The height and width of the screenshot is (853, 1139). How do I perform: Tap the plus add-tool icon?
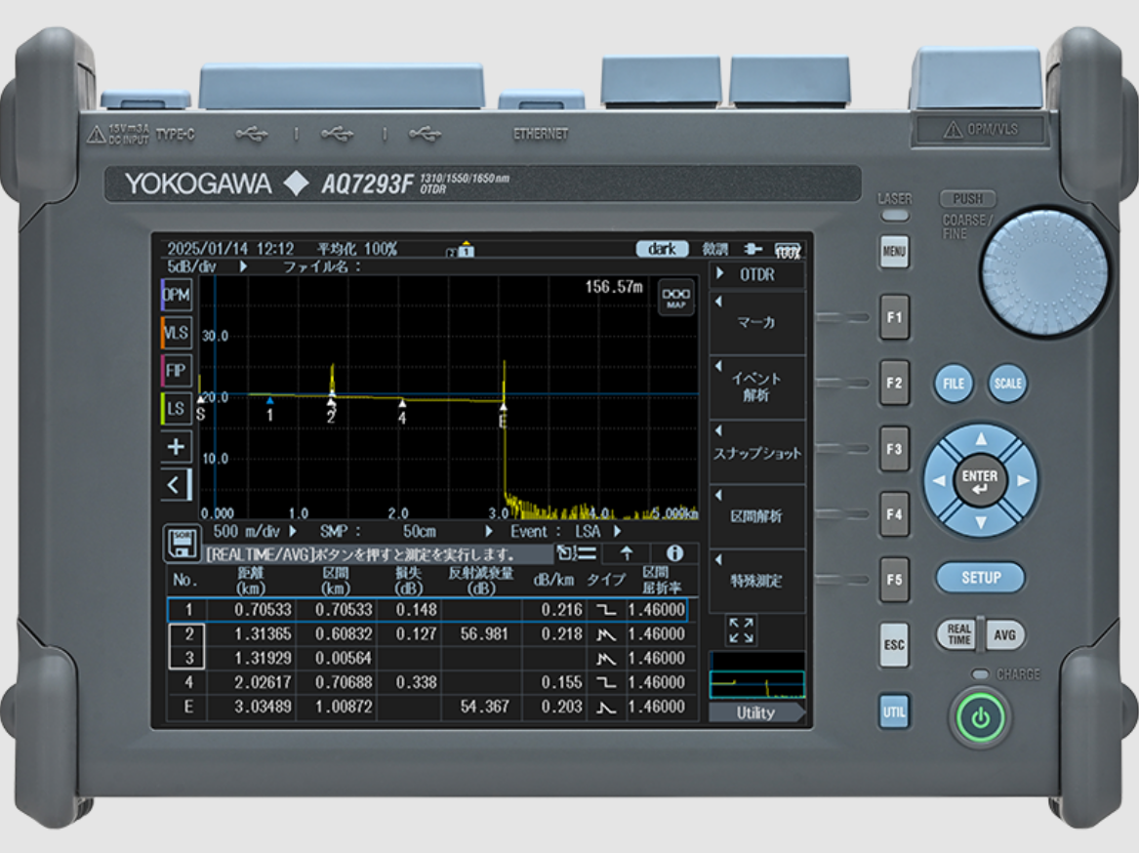pyautogui.click(x=177, y=446)
